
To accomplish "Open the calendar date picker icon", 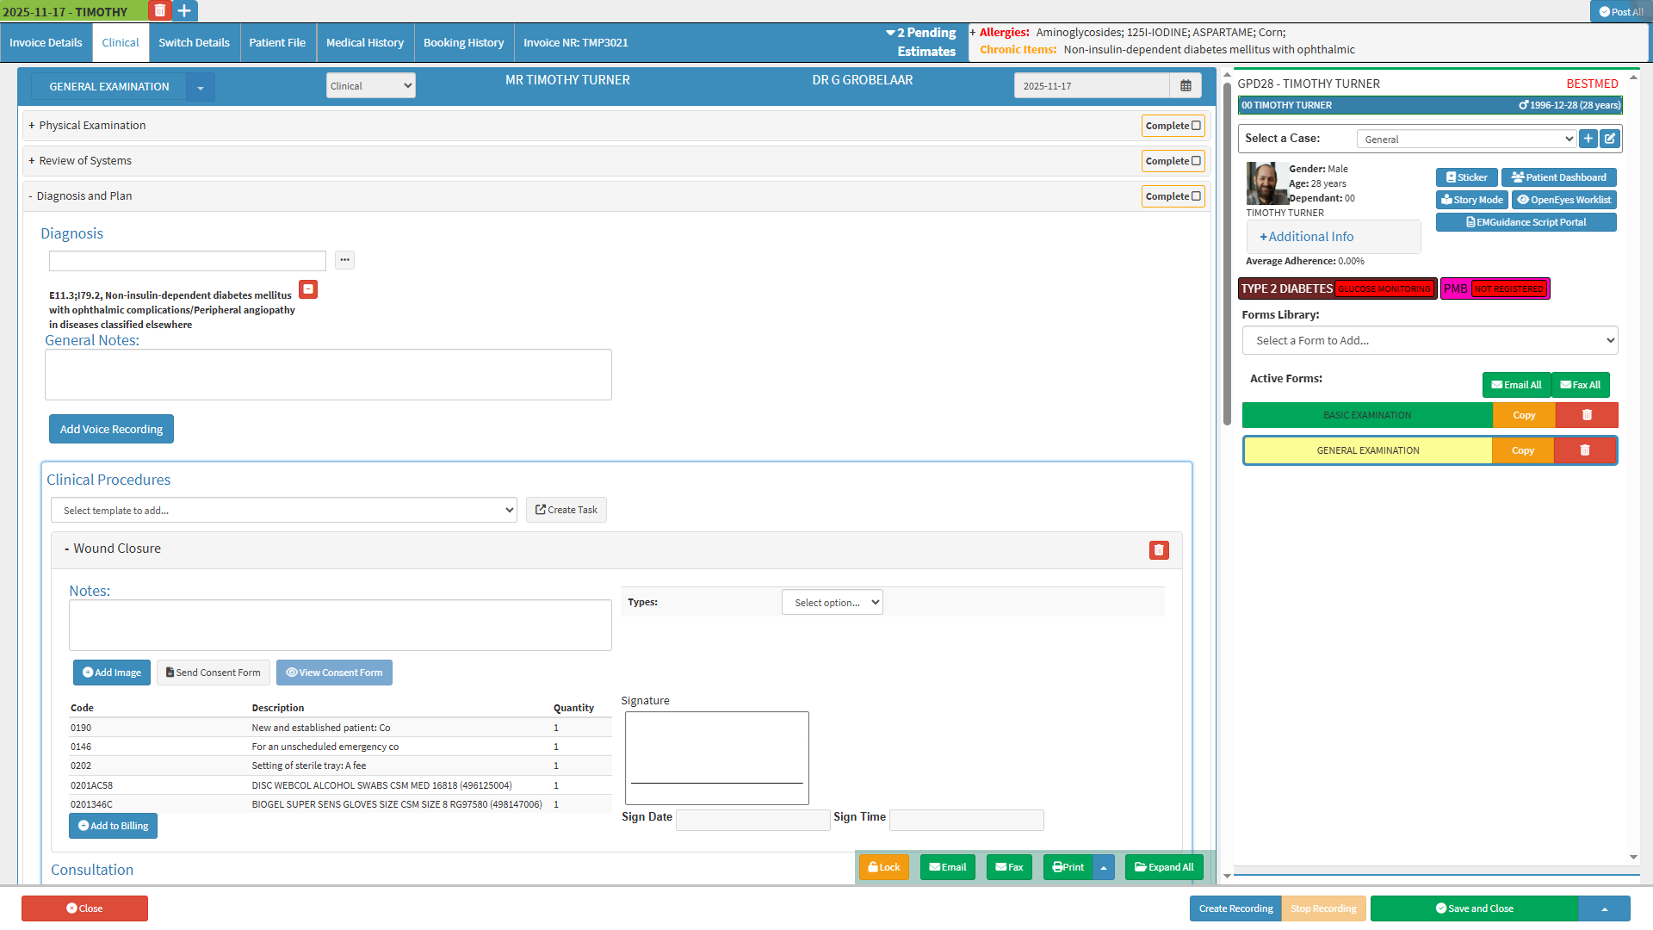I will [1186, 86].
